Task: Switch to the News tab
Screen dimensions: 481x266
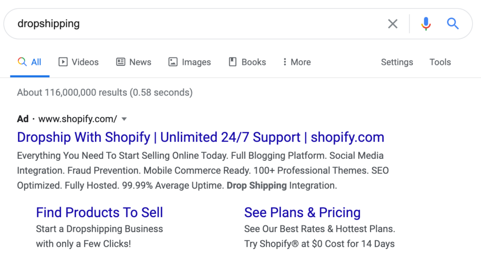Action: (x=134, y=62)
